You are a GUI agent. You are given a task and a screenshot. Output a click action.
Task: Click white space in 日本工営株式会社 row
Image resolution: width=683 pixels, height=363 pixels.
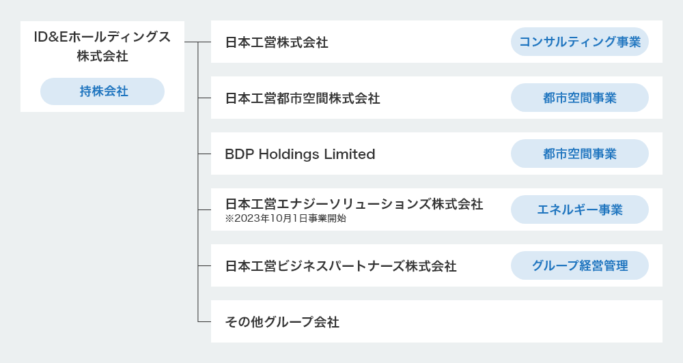click(x=418, y=42)
